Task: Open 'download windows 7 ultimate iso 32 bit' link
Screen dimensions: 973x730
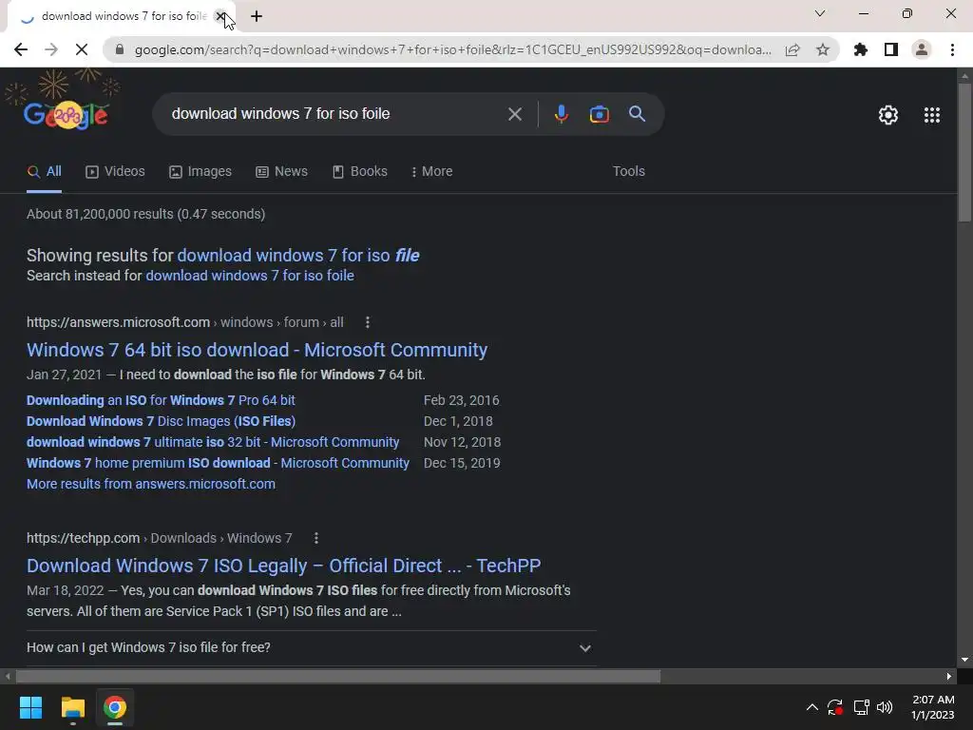Action: (x=213, y=442)
